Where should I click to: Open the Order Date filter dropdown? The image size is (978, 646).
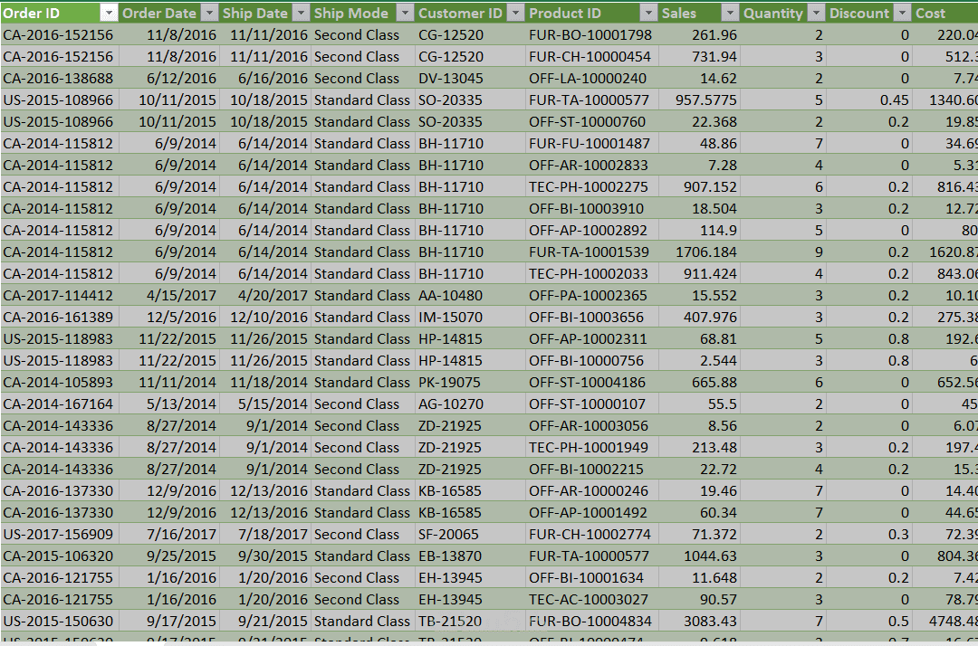coord(209,13)
